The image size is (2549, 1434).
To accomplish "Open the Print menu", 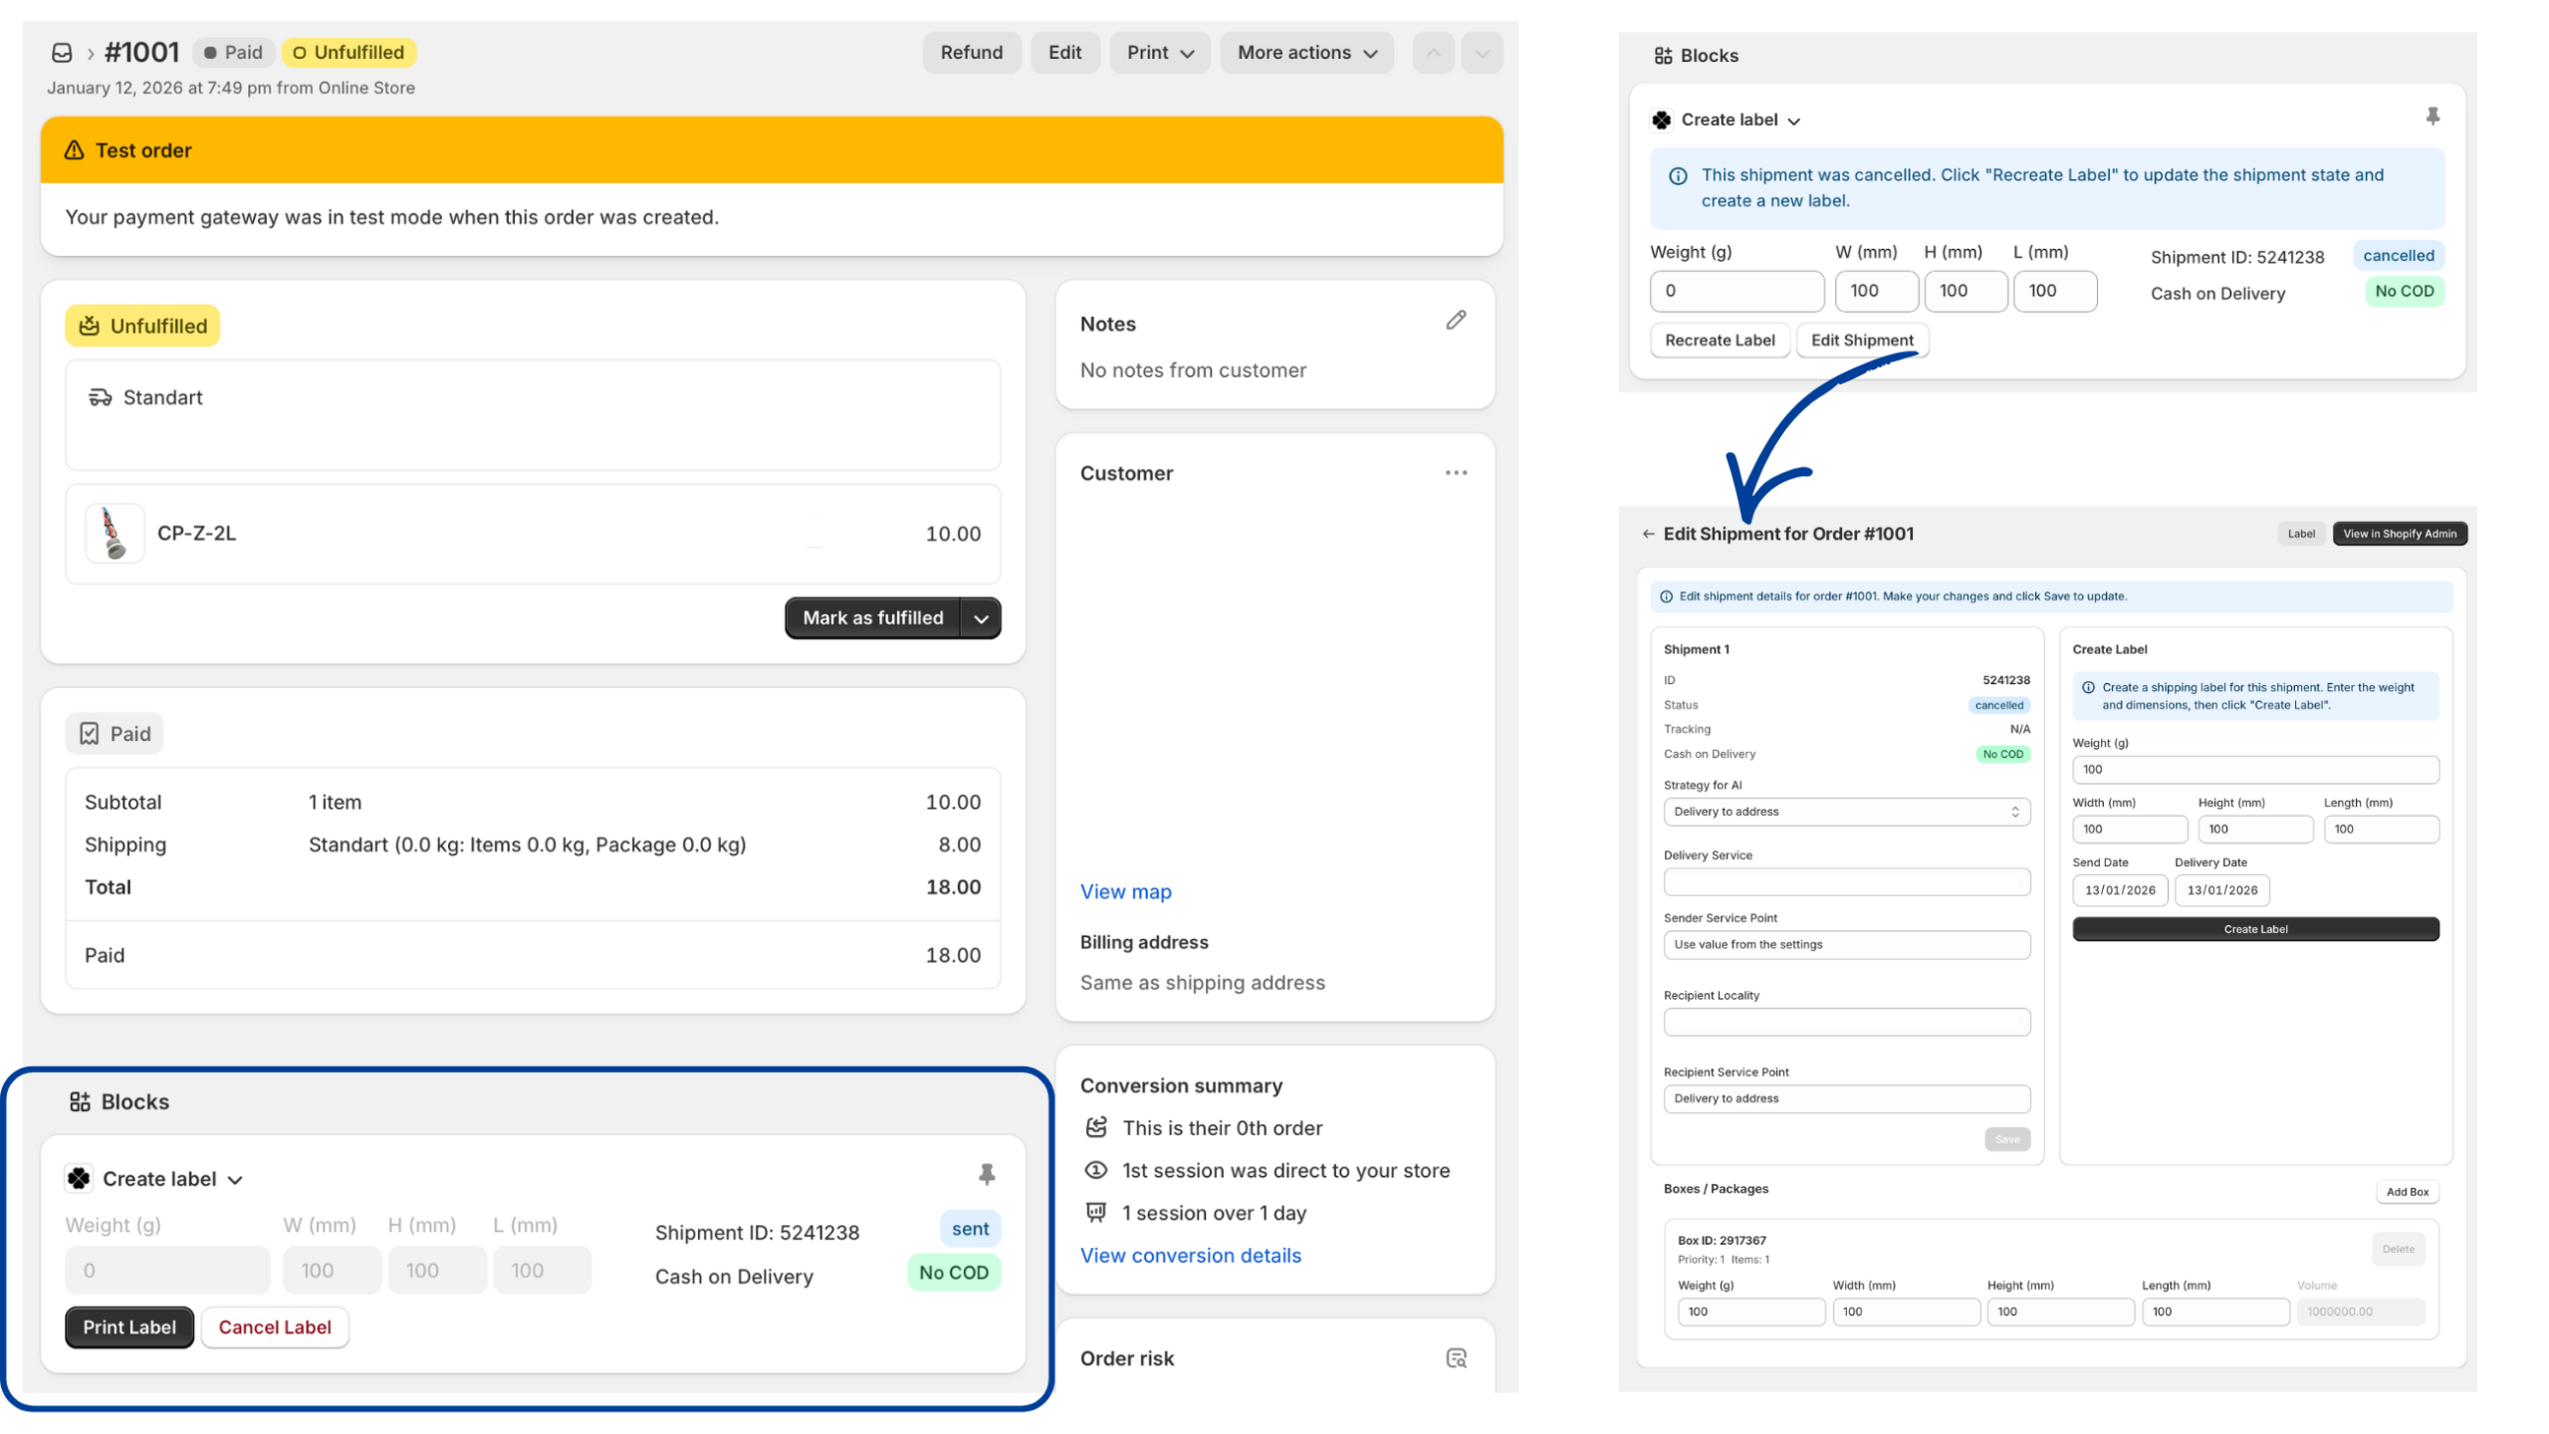I will click(1159, 52).
